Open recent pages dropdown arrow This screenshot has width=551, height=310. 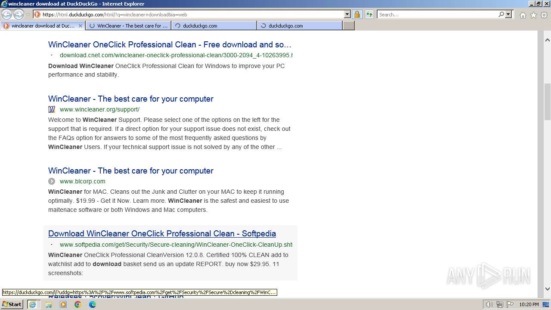pos(28,15)
